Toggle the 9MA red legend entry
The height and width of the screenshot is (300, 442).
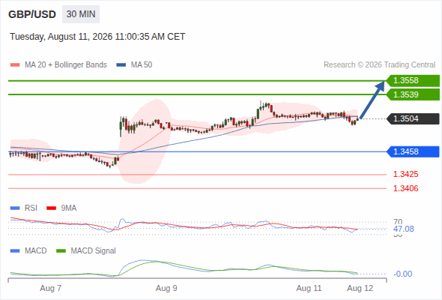tap(61, 208)
